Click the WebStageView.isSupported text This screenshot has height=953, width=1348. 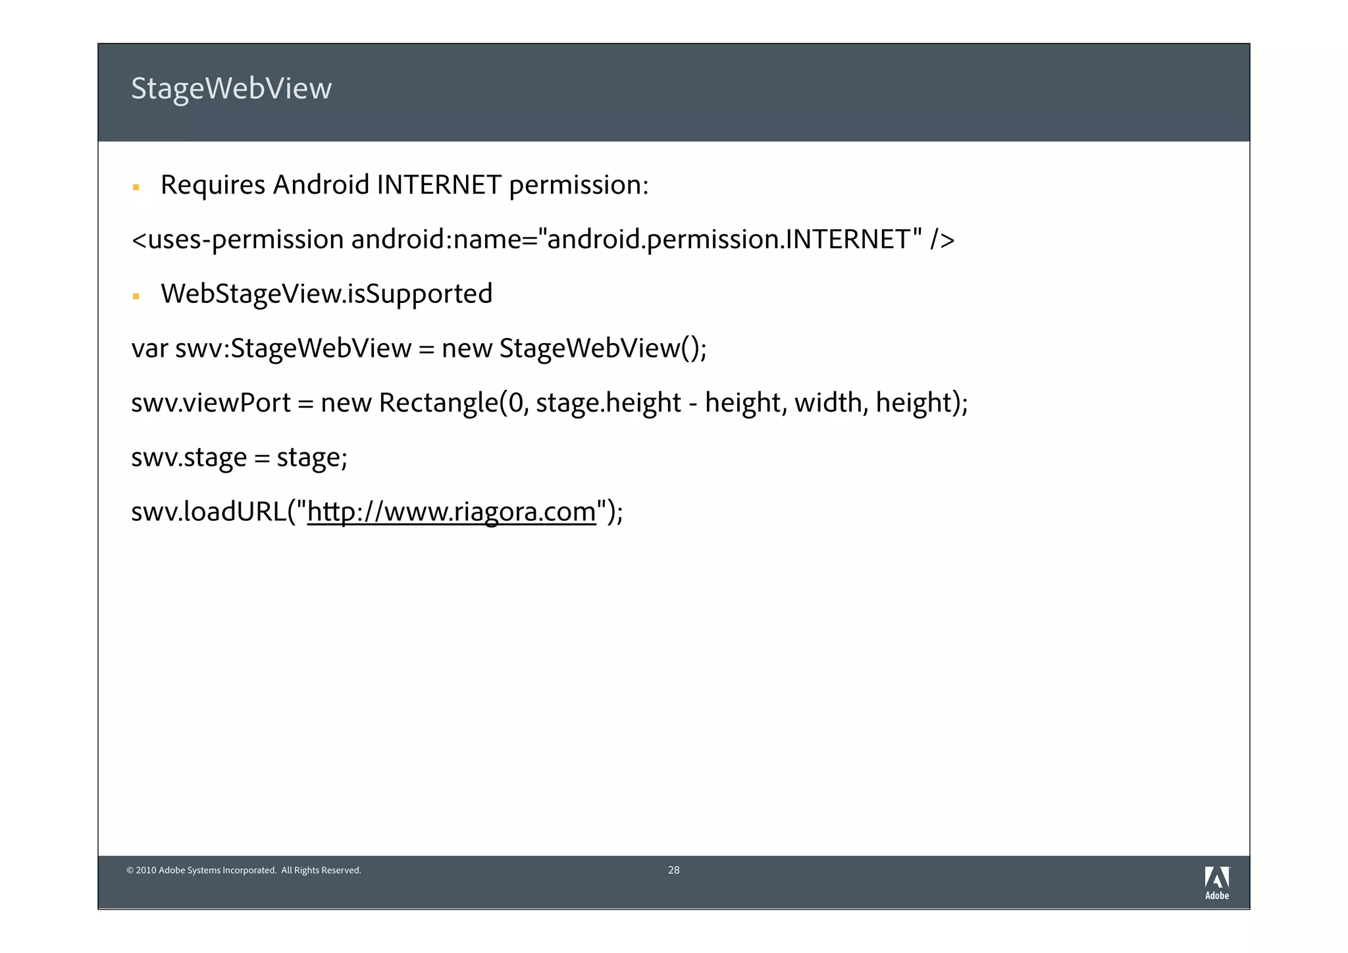pos(326,294)
